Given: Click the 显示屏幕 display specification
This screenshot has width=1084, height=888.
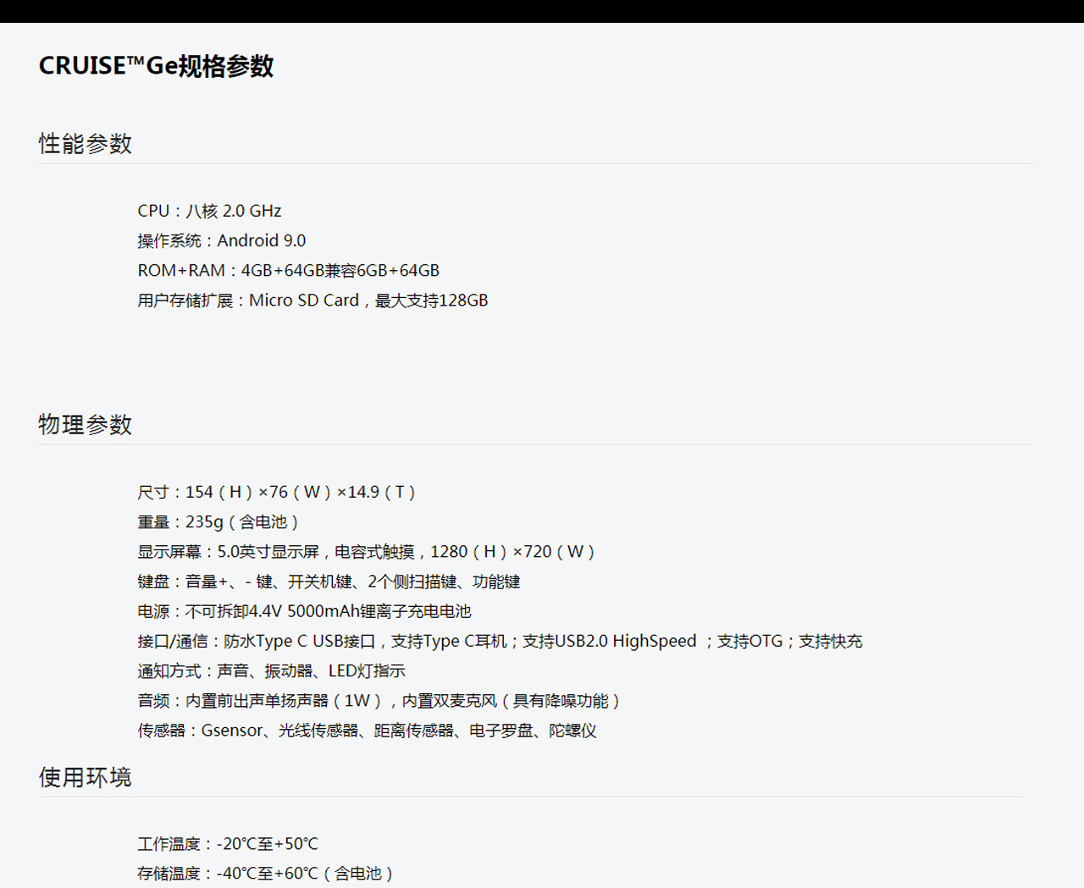Looking at the screenshot, I should click(367, 551).
